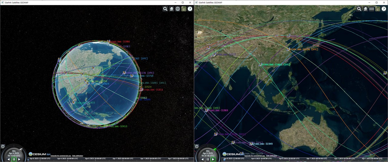The width and height of the screenshot is (388, 162).
Task: Play animation in reverse, right window
Action: (x=202, y=159)
